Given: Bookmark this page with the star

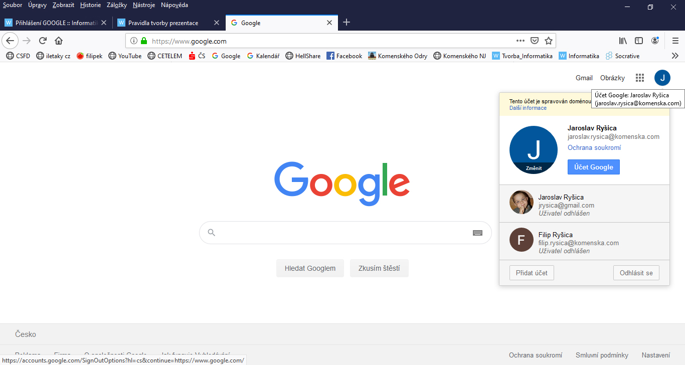Looking at the screenshot, I should 549,41.
